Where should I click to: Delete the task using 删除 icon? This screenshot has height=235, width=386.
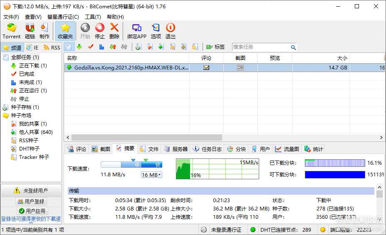[114, 31]
